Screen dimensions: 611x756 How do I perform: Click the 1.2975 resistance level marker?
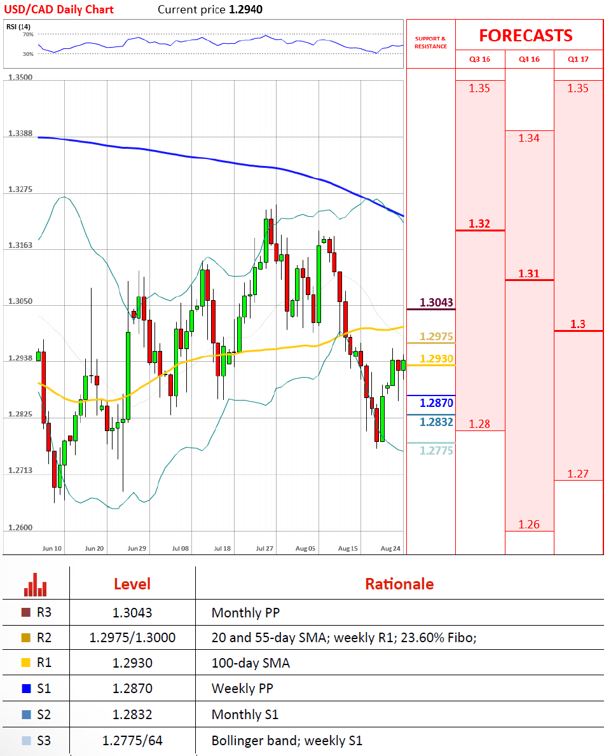click(x=436, y=336)
